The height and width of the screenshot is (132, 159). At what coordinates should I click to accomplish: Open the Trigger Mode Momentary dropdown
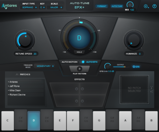pos(45,66)
